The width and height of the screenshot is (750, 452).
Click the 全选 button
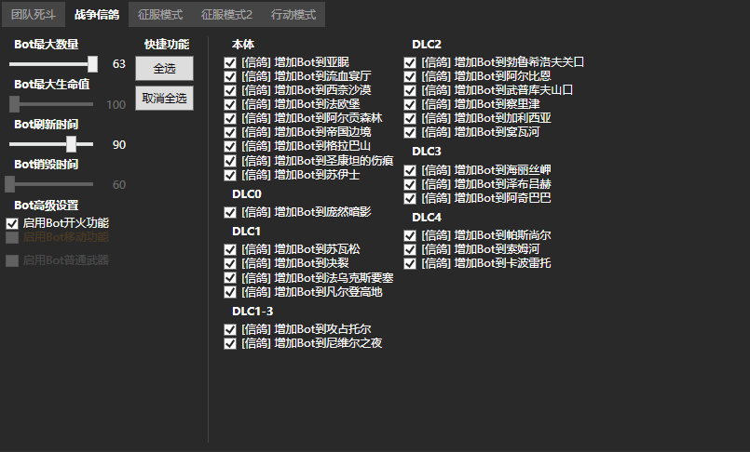164,68
